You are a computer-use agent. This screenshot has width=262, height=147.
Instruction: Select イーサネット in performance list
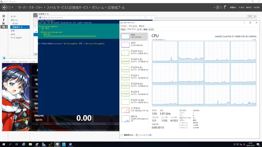(x=134, y=110)
